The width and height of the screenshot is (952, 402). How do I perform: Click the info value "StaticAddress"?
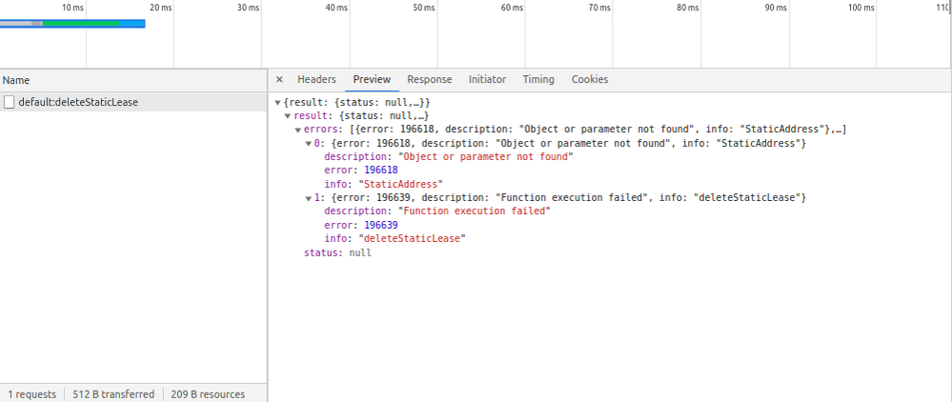pyautogui.click(x=401, y=184)
